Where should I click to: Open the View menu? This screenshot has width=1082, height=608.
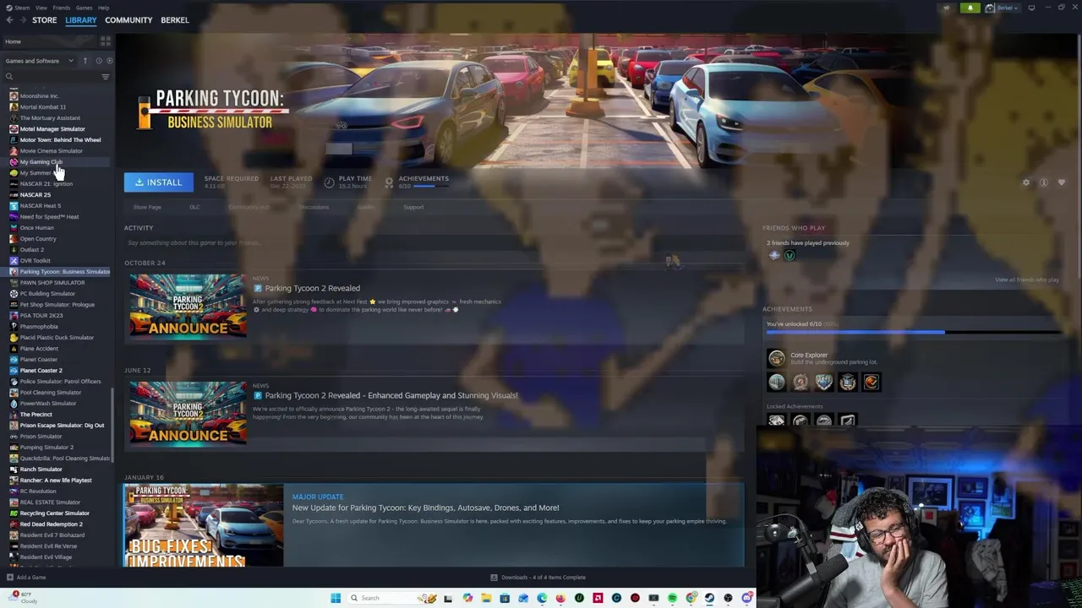tap(41, 8)
